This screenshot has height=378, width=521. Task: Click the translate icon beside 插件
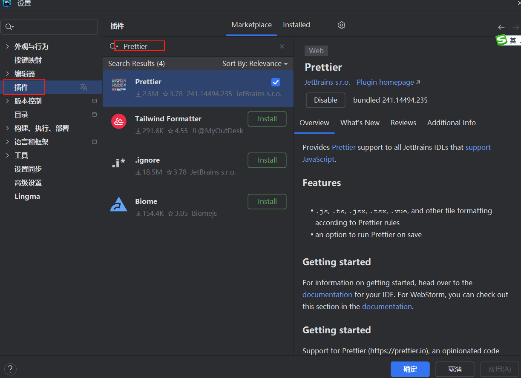pos(84,87)
